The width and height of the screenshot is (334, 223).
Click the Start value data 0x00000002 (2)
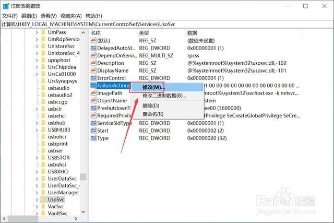(x=206, y=131)
